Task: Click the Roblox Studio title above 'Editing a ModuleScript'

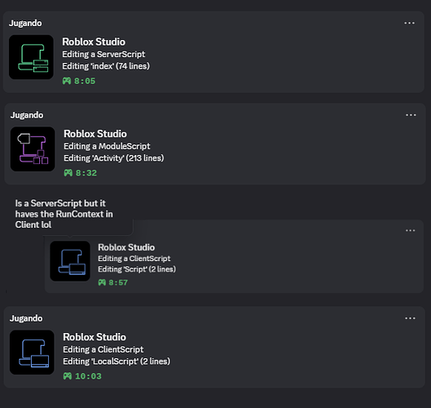Action: tap(96, 134)
